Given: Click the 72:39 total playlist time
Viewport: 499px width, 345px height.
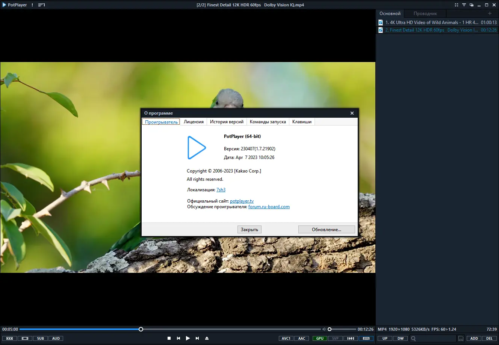Looking at the screenshot, I should (491, 329).
